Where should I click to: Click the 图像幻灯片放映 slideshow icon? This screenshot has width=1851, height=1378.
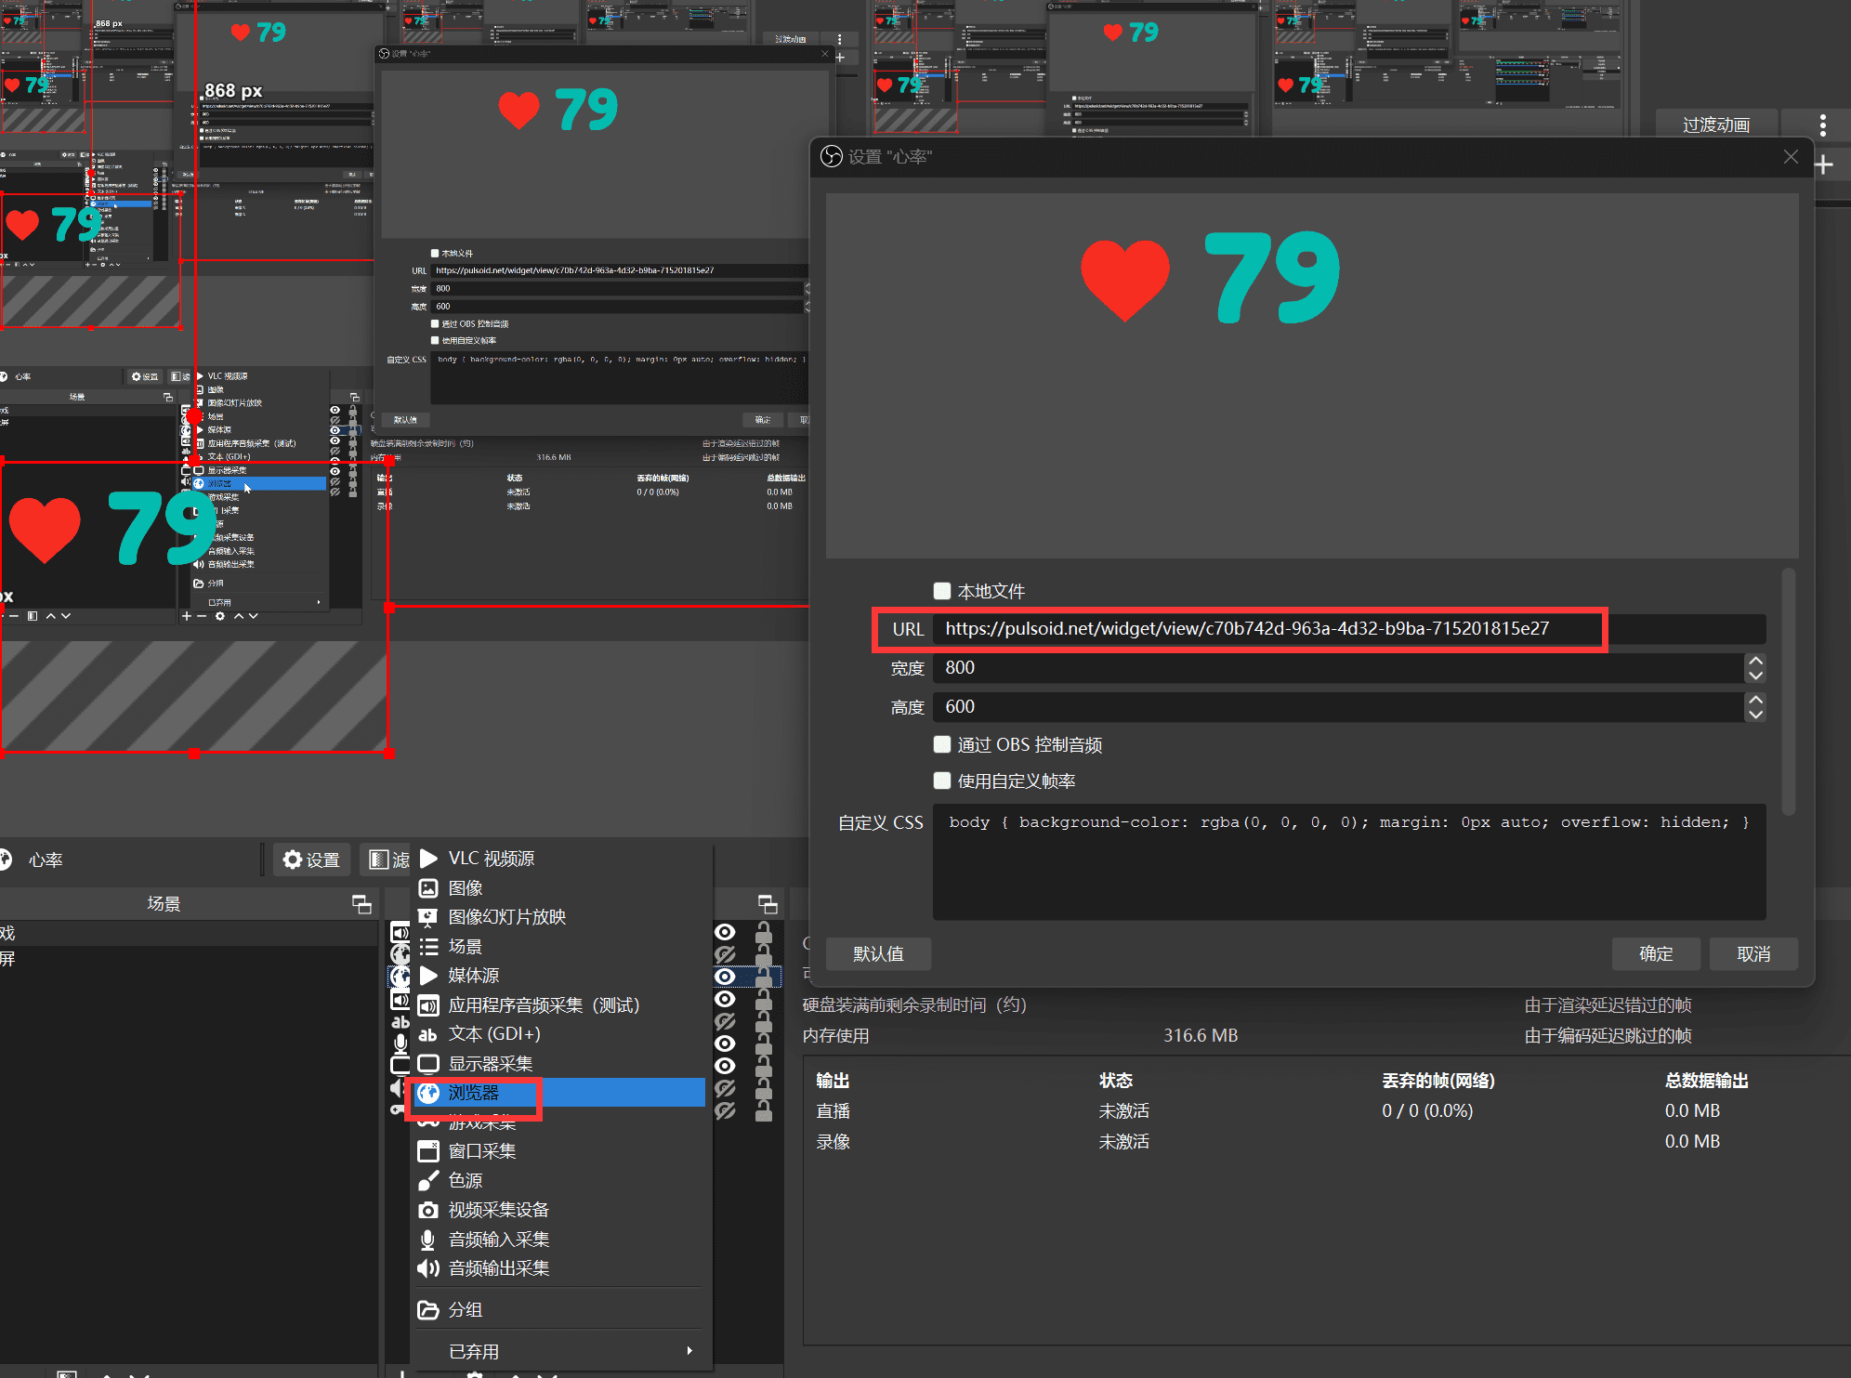428,917
